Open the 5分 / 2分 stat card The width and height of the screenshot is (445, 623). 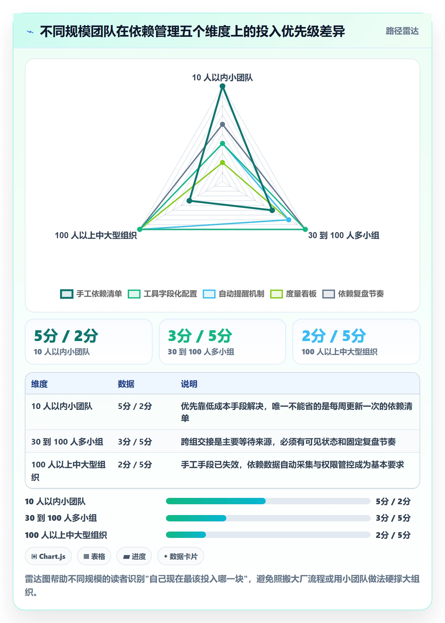89,342
